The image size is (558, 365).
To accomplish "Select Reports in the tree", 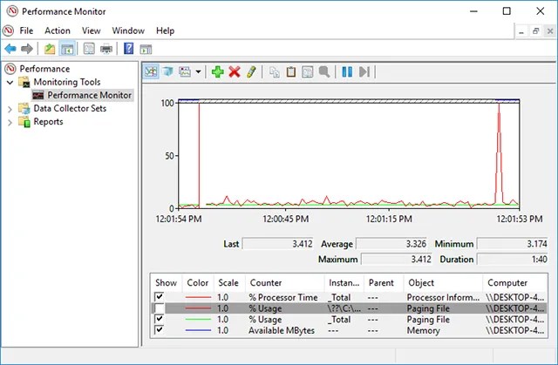I will pos(48,122).
